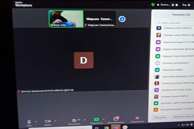
Task: Click the red muted-mic icon on Марьям's tile
Action: tap(85, 25)
